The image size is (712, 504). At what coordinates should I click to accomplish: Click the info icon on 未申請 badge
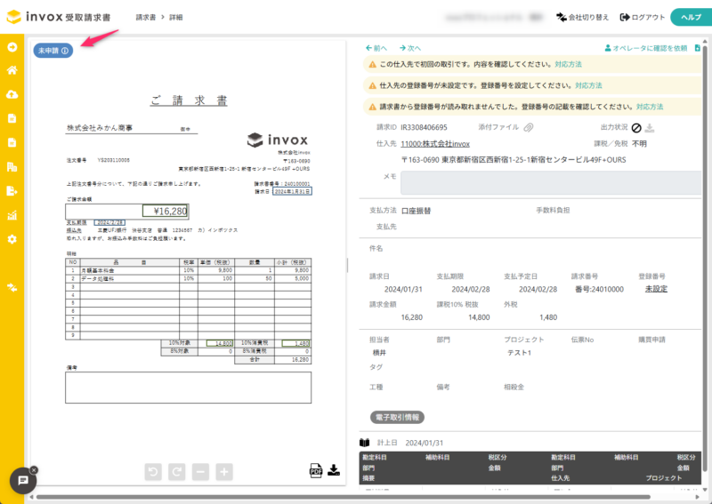[x=65, y=51]
